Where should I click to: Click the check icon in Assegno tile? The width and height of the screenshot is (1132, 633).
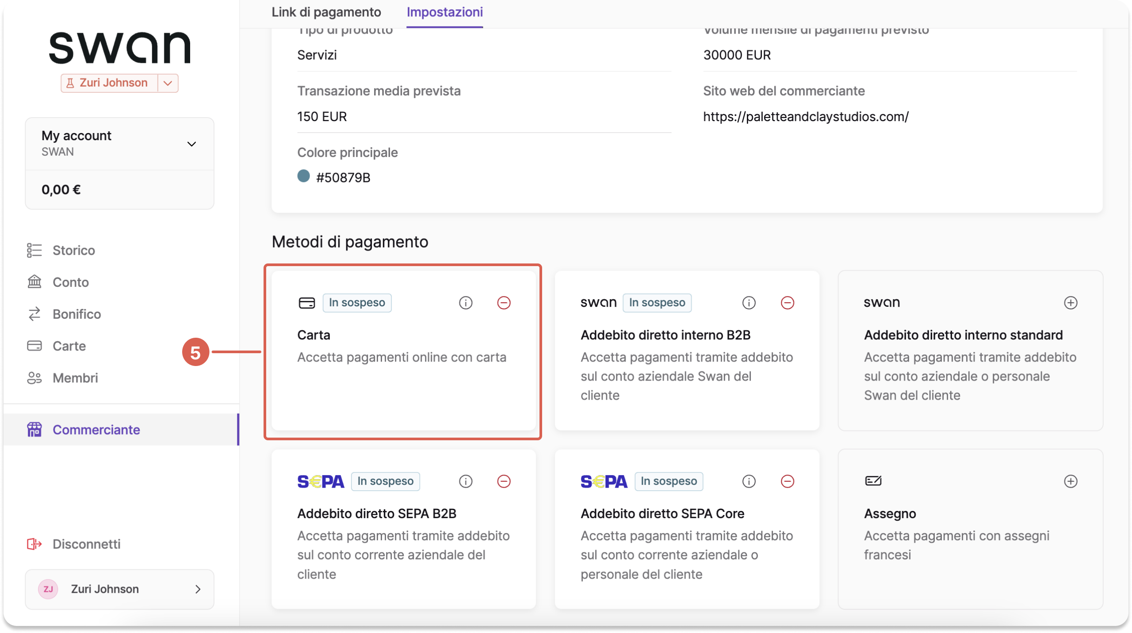(x=873, y=480)
